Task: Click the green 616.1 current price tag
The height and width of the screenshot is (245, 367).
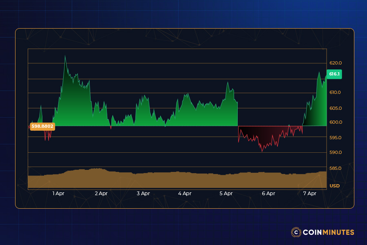Action: (x=334, y=74)
